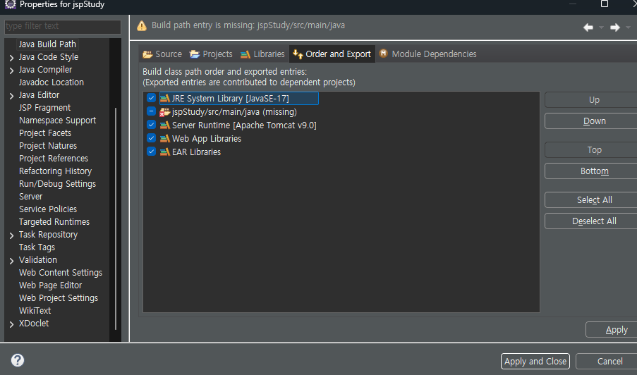Expand Java Code Style node
The height and width of the screenshot is (375, 637).
tap(11, 58)
